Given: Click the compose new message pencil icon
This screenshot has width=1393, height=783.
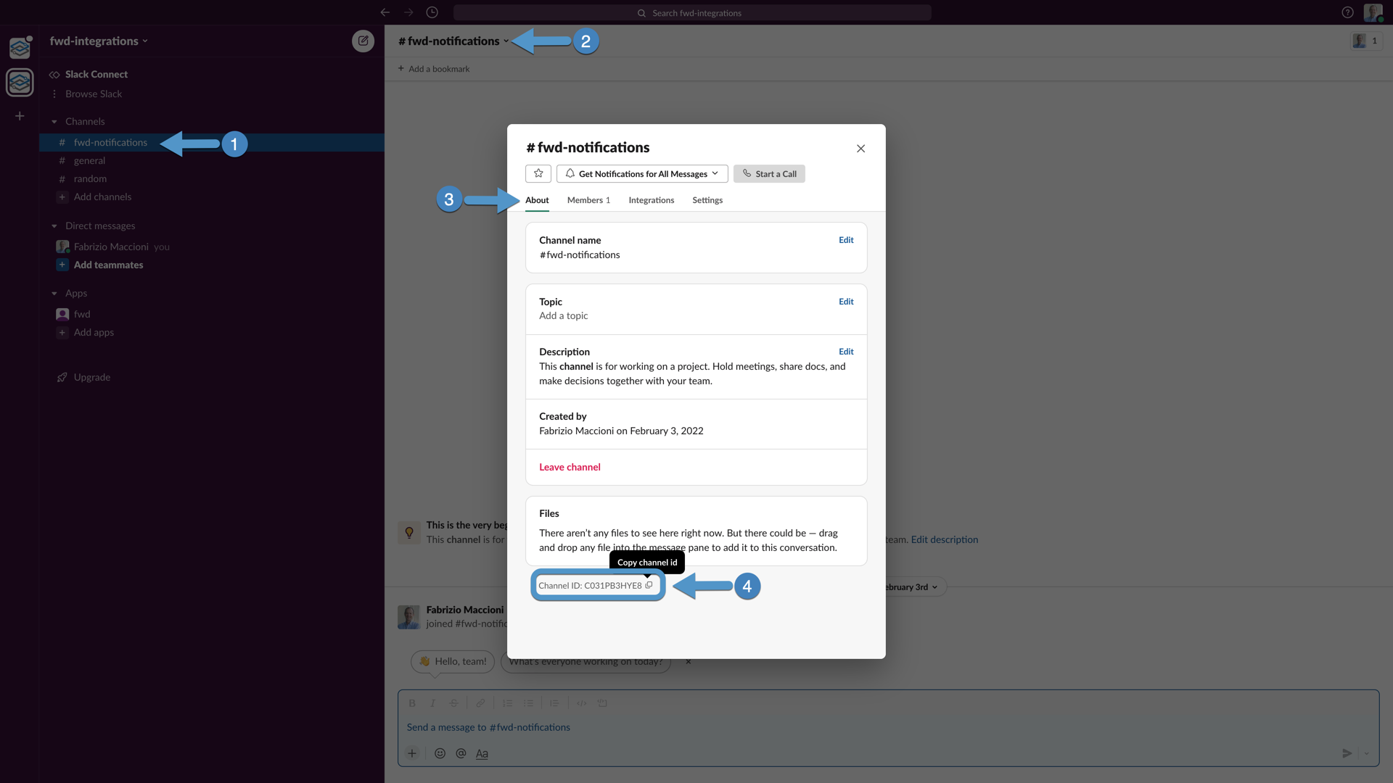Looking at the screenshot, I should tap(363, 41).
